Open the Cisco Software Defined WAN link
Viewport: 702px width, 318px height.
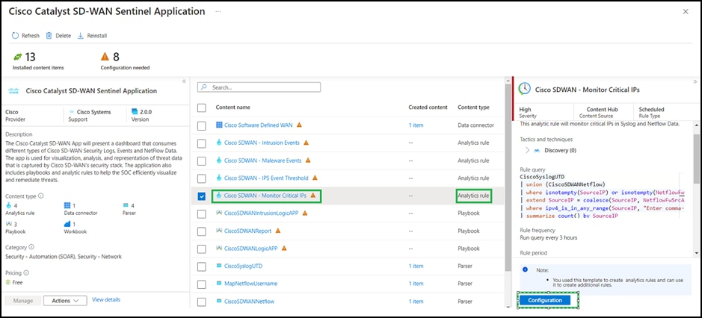pos(258,125)
